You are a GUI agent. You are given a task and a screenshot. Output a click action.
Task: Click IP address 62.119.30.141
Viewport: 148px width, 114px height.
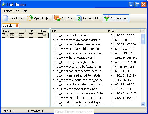(125, 49)
